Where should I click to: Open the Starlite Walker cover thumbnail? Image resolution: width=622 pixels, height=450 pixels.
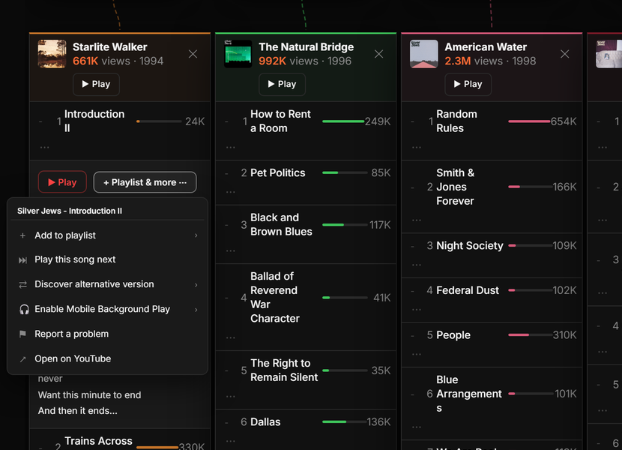coord(52,54)
